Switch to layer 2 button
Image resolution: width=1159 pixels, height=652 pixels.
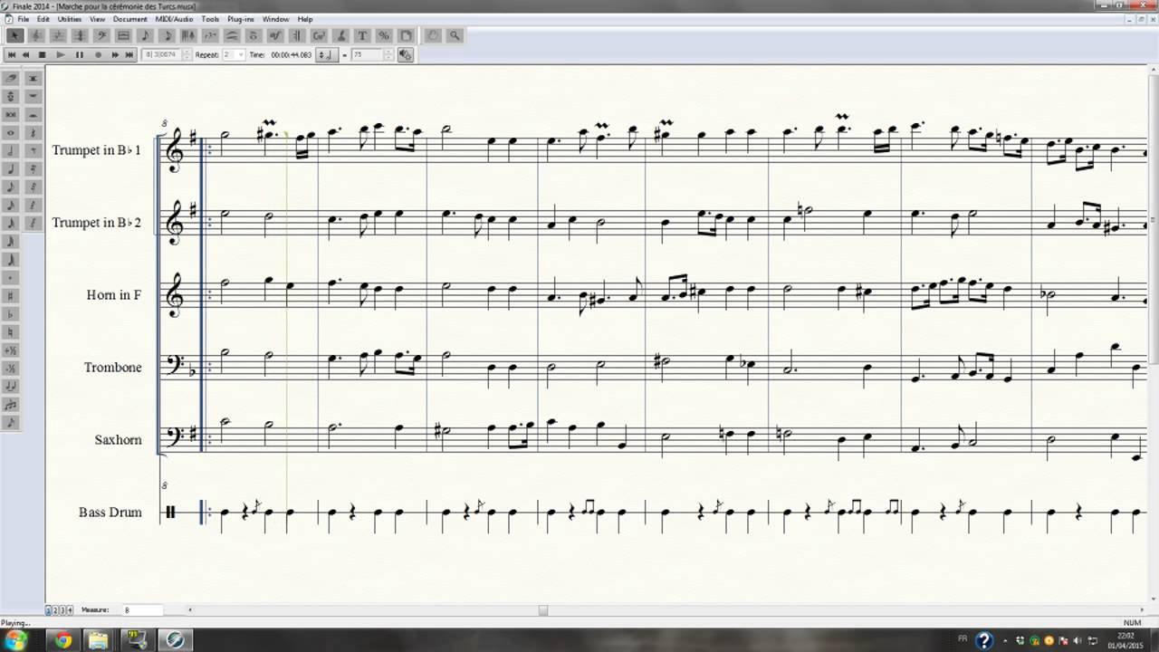pyautogui.click(x=54, y=610)
